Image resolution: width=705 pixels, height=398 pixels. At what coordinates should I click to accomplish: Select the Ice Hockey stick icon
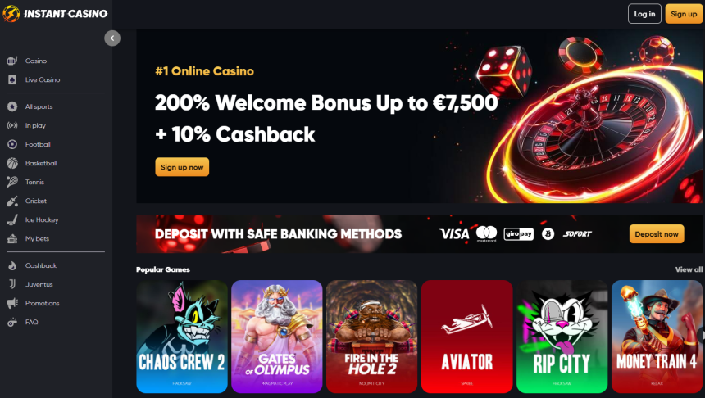click(12, 219)
